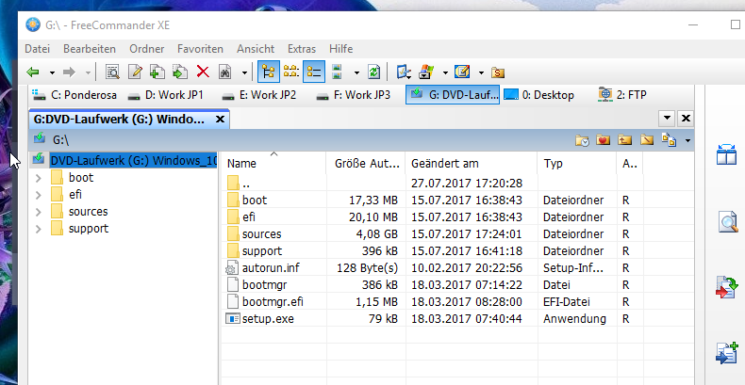Toggle the tree-for-both-panels button
Image resolution: width=745 pixels, height=385 pixels.
coord(290,72)
